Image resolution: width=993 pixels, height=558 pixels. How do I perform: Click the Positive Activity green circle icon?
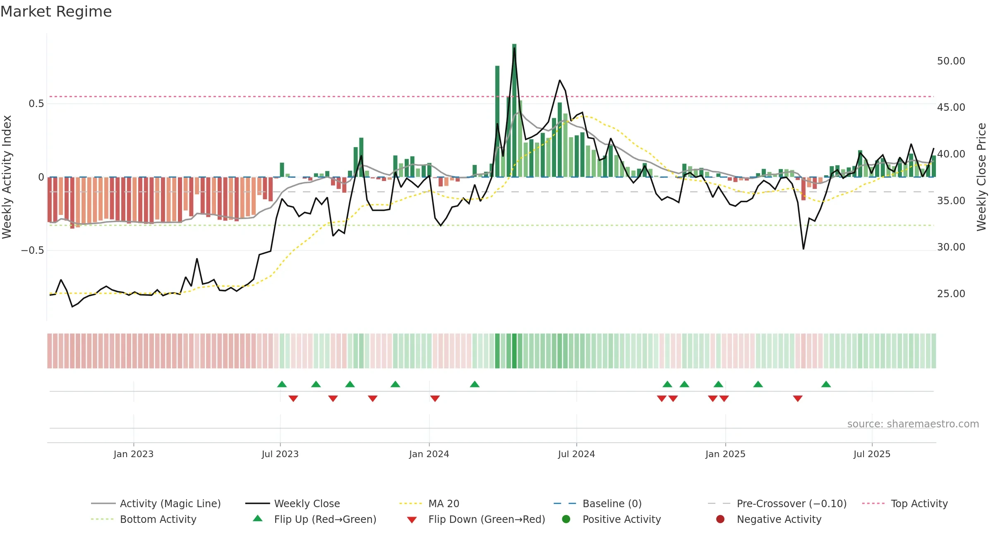click(566, 519)
